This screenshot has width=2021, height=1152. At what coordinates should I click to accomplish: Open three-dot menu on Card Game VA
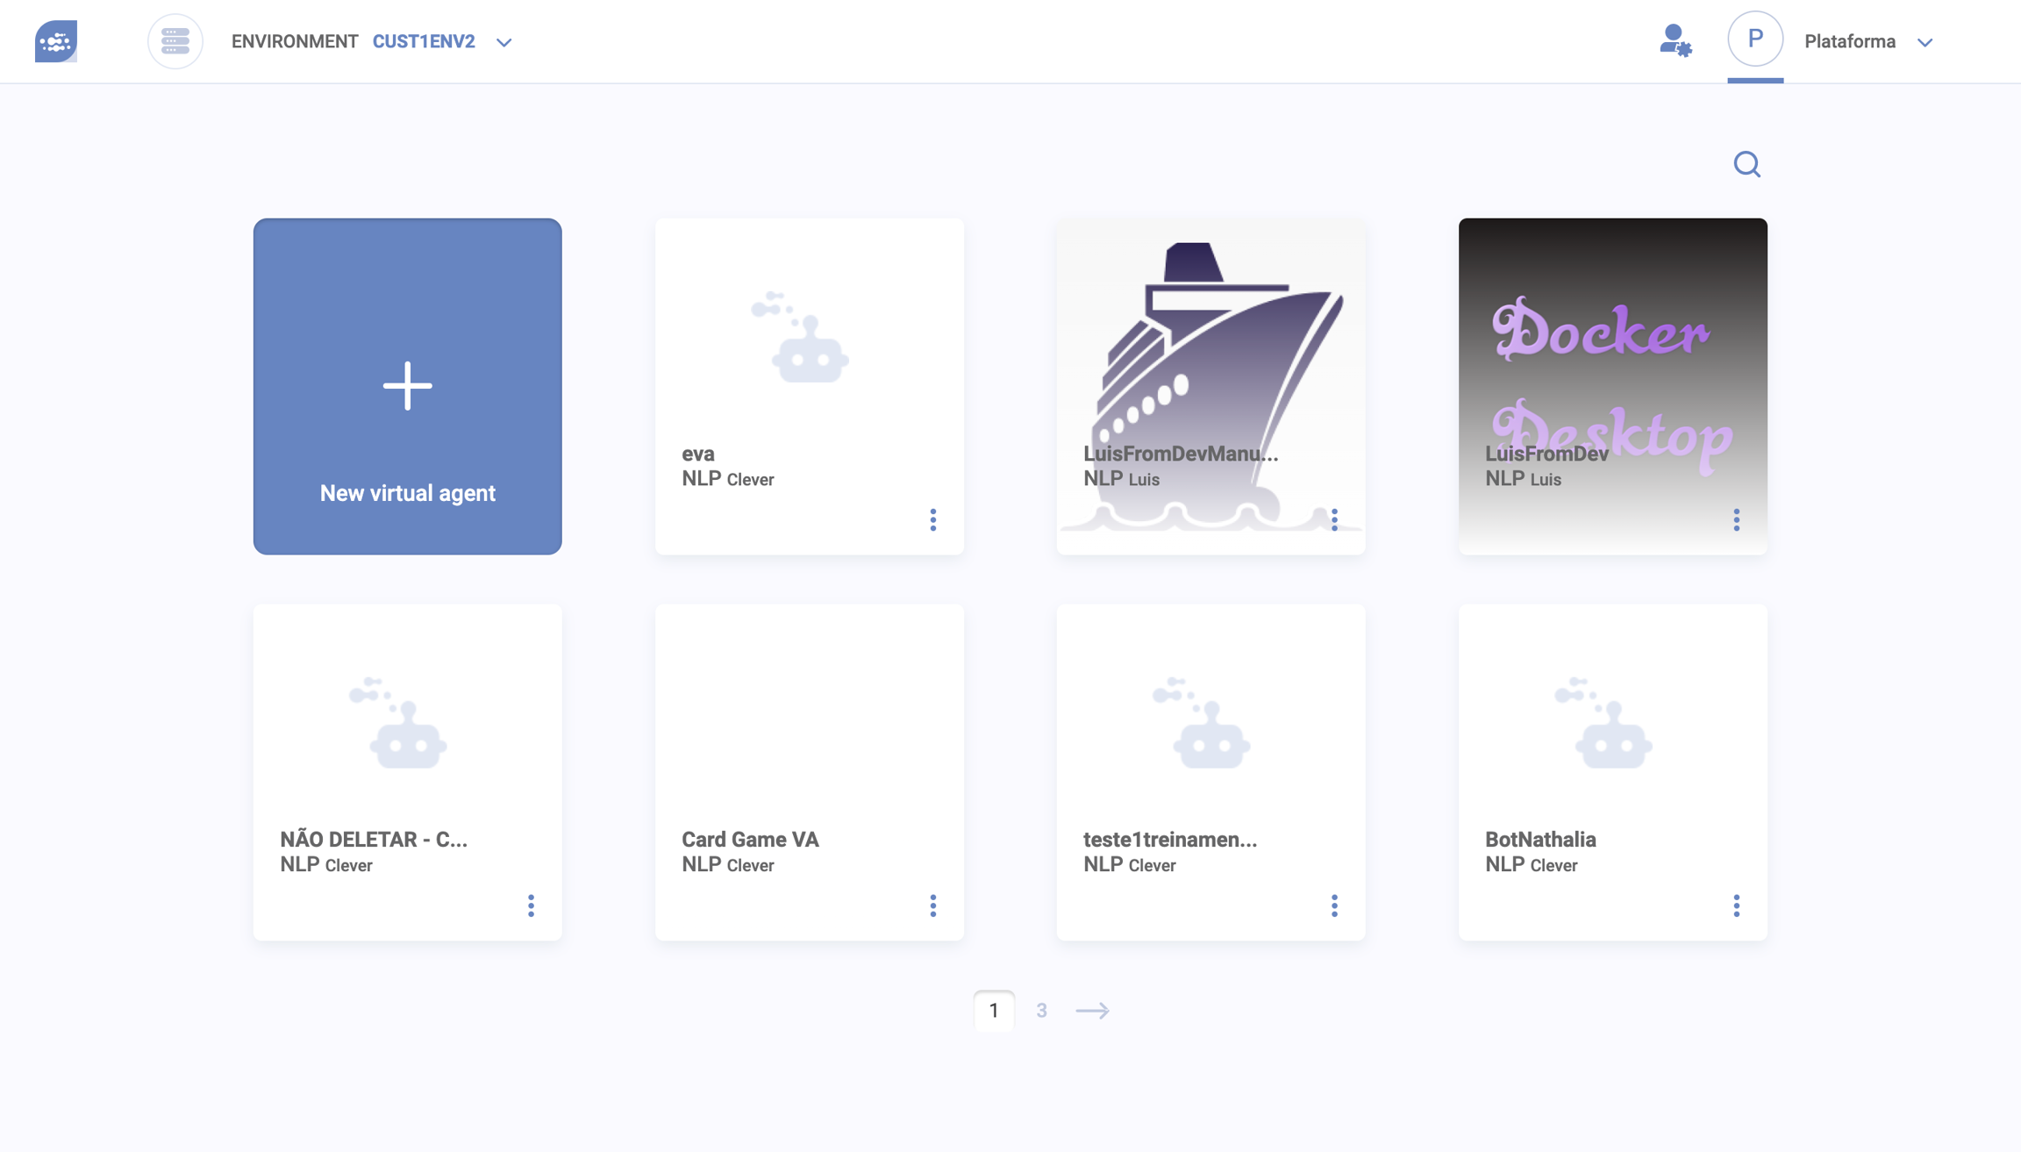(932, 905)
